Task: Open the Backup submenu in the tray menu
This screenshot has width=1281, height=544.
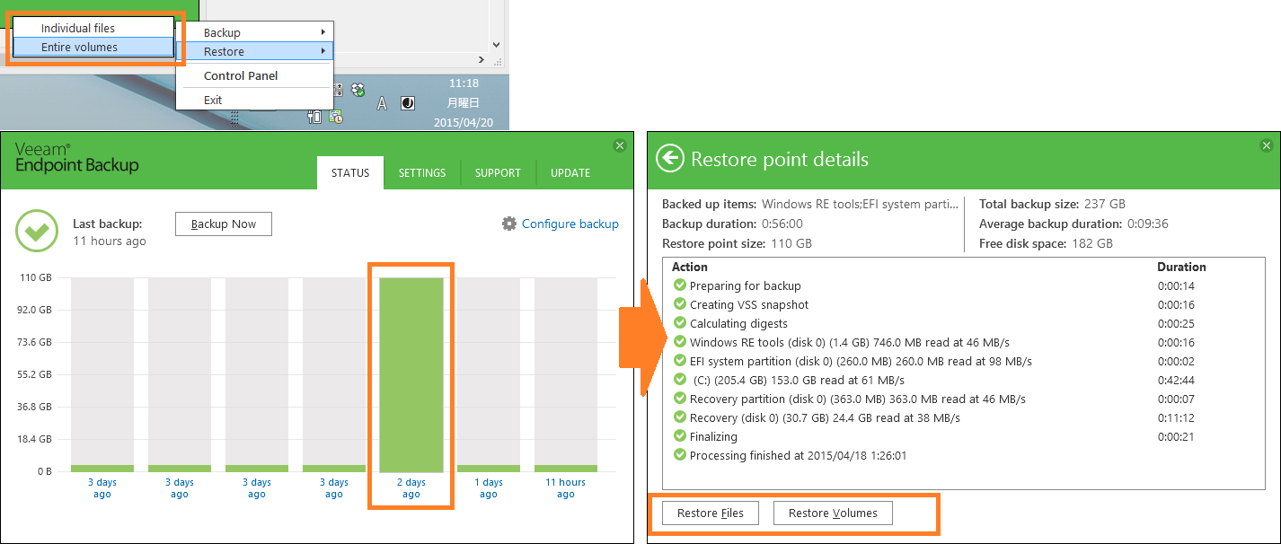Action: point(254,33)
